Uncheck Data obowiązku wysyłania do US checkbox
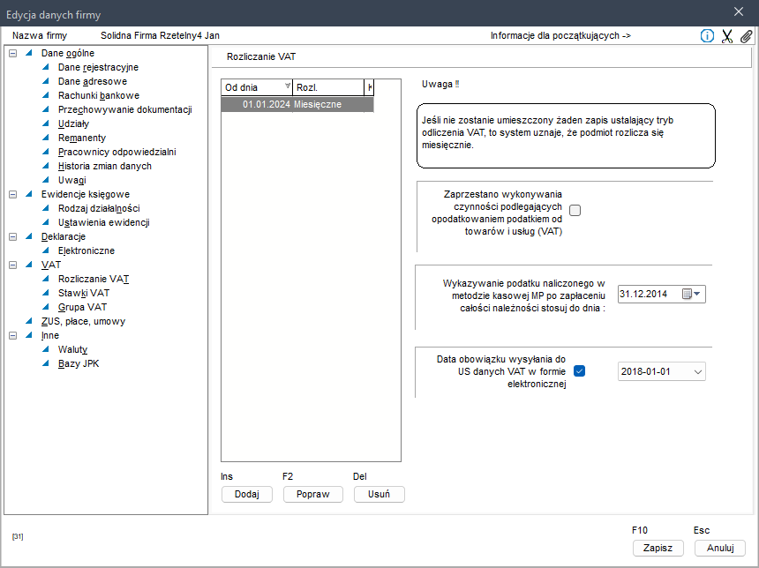759x568 pixels. pos(580,371)
